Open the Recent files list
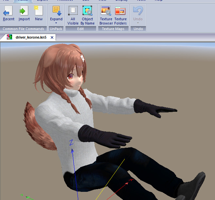 (9, 14)
